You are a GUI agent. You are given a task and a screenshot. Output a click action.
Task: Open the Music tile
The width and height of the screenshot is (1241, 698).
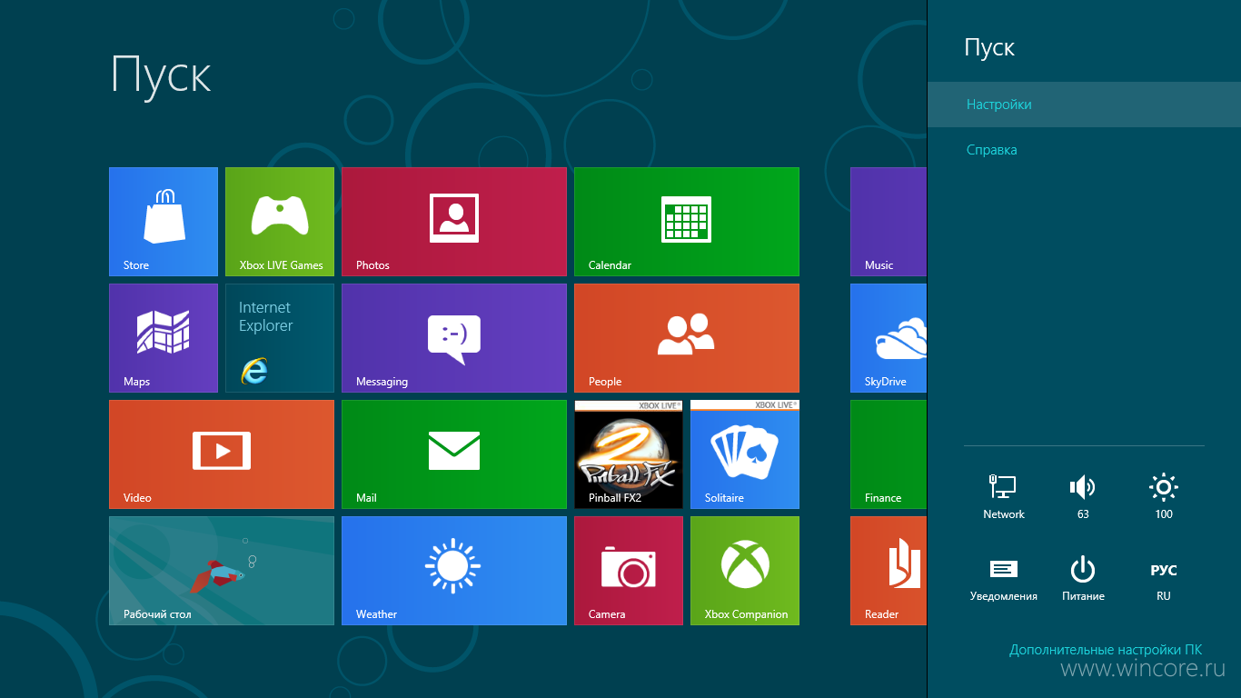pos(889,222)
